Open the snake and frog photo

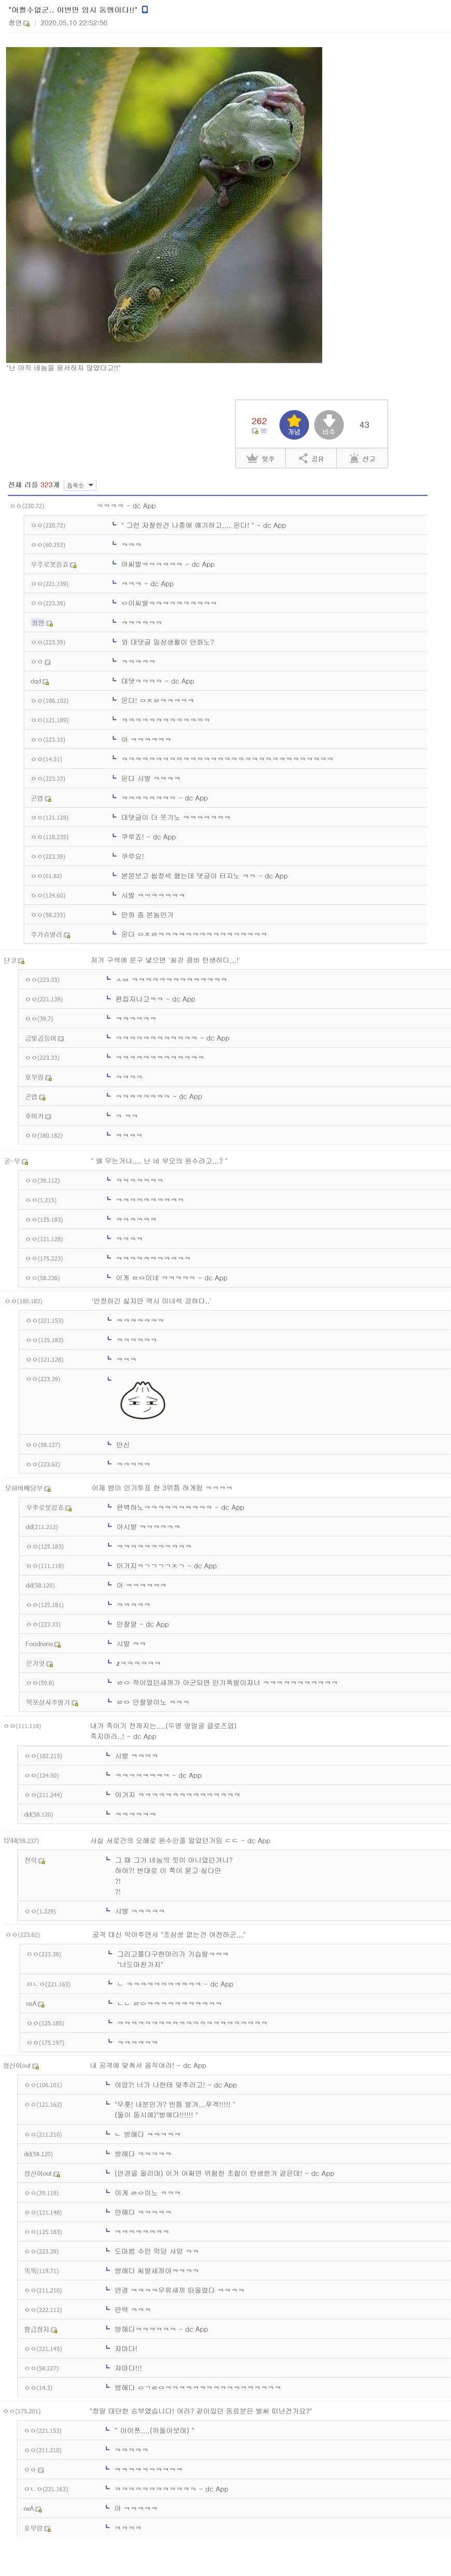coord(164,204)
